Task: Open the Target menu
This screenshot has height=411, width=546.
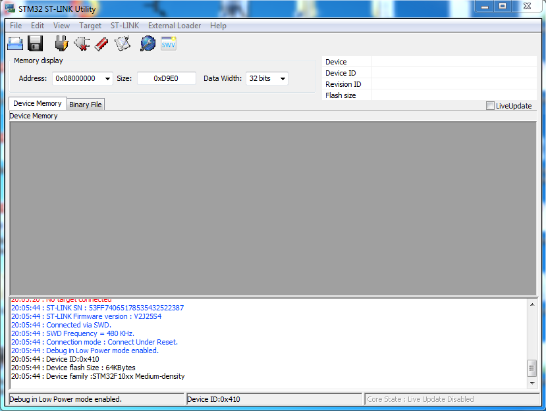Action: [x=90, y=26]
